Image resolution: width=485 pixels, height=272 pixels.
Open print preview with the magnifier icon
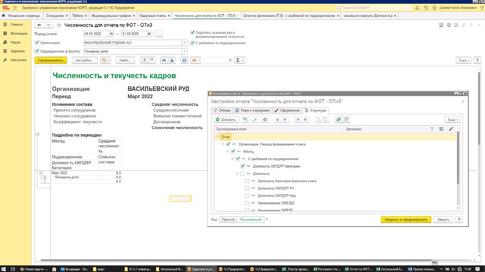(x=171, y=61)
